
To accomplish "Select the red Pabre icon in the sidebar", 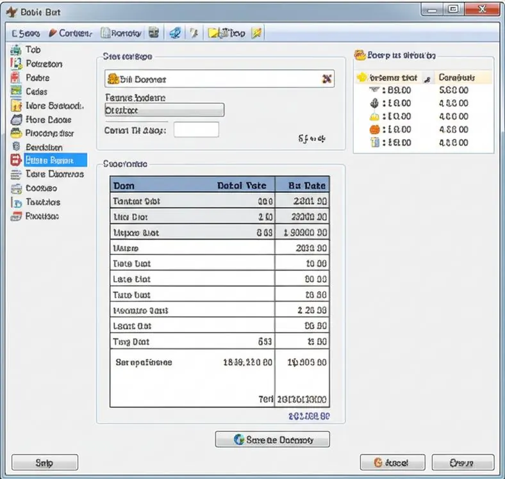I will [x=15, y=77].
